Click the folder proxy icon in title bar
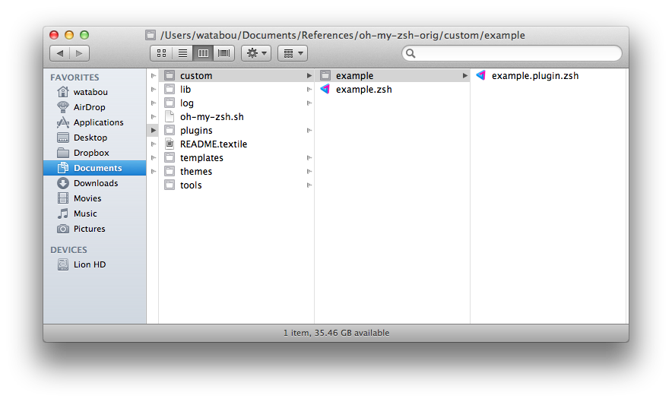Image resolution: width=672 pixels, height=402 pixels. coord(150,35)
